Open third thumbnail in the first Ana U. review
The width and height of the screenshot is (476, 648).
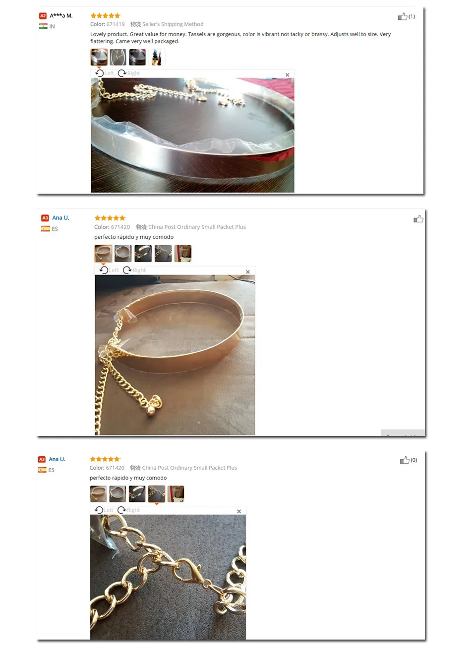point(143,254)
